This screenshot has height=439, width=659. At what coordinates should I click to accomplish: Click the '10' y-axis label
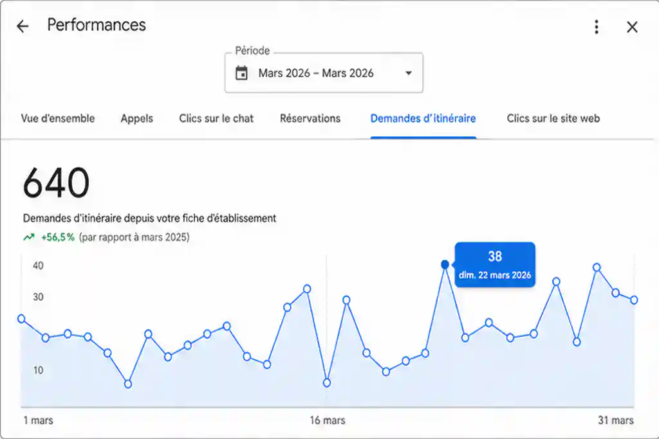click(38, 370)
